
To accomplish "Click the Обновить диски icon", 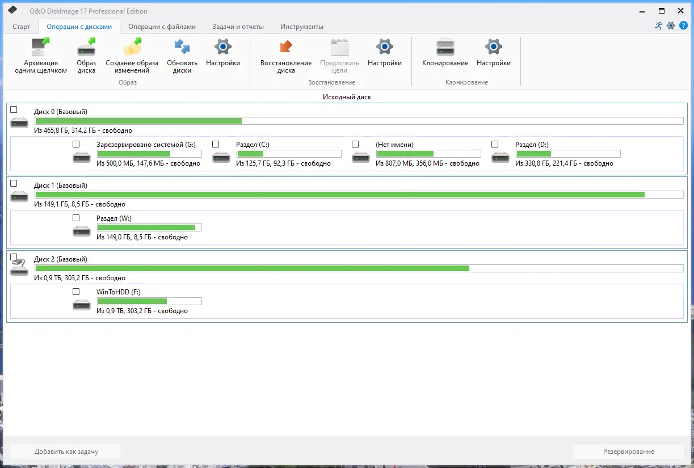I will (x=182, y=47).
